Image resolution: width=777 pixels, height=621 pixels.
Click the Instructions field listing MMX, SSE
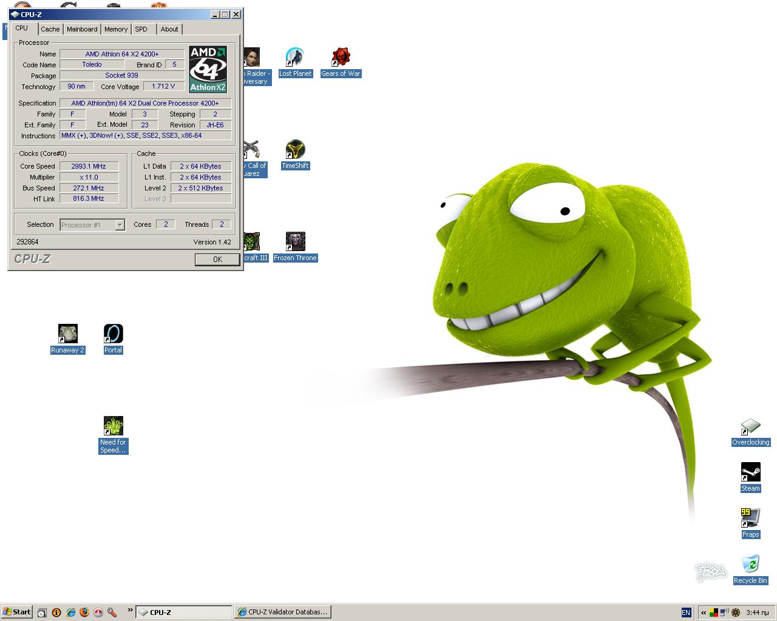coord(146,136)
